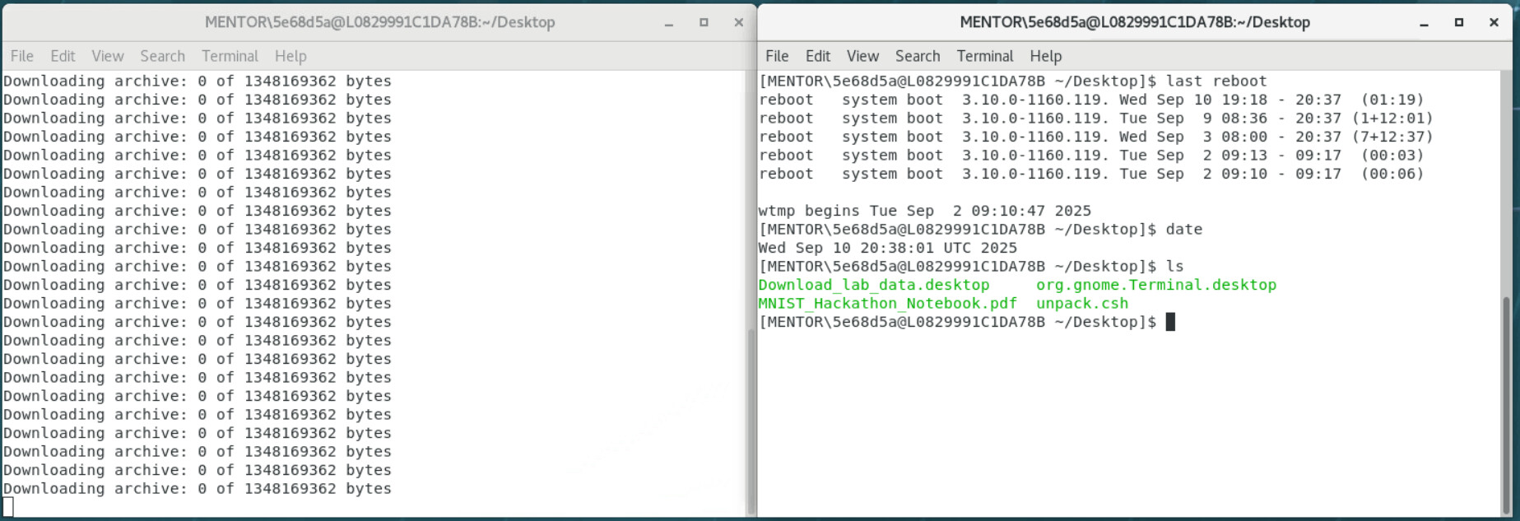Open Terminal menu in the downloading-archive window
Image resolution: width=1520 pixels, height=521 pixels.
(x=230, y=56)
